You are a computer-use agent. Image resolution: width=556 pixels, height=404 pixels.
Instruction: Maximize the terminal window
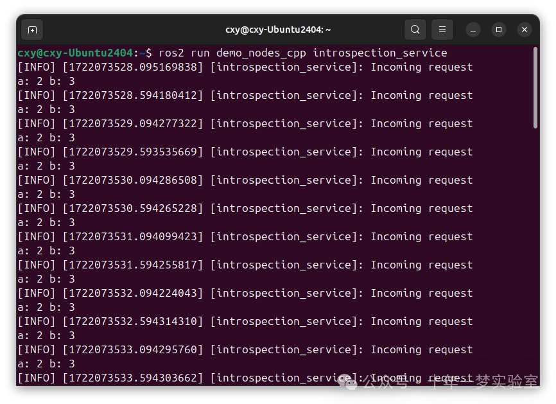coord(499,30)
